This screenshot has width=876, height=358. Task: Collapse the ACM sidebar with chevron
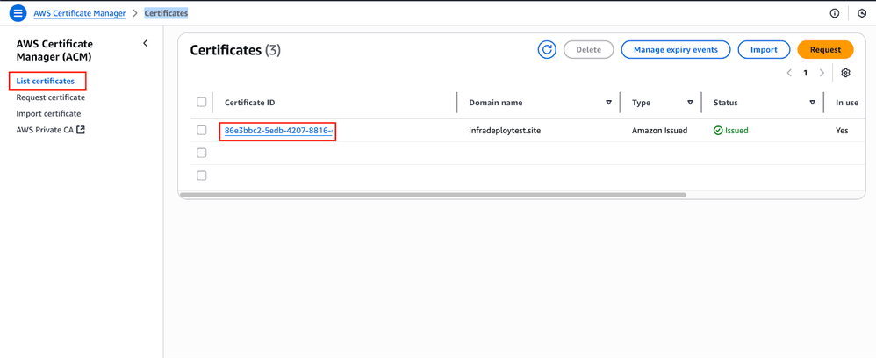146,43
